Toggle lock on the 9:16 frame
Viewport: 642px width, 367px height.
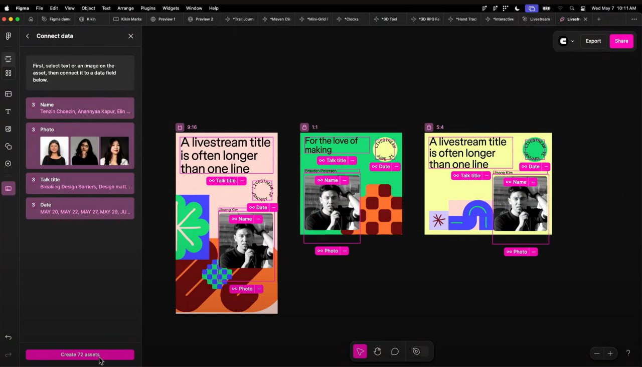(180, 127)
